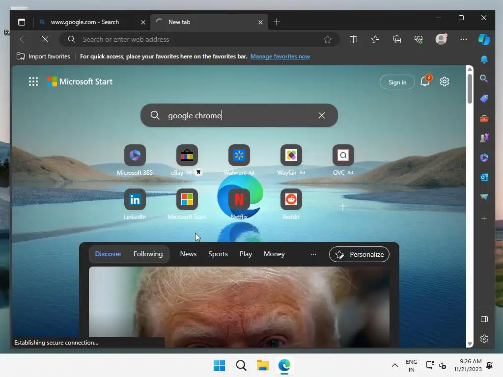Open the profile avatar
Viewport: 503px width, 377px height.
click(441, 39)
